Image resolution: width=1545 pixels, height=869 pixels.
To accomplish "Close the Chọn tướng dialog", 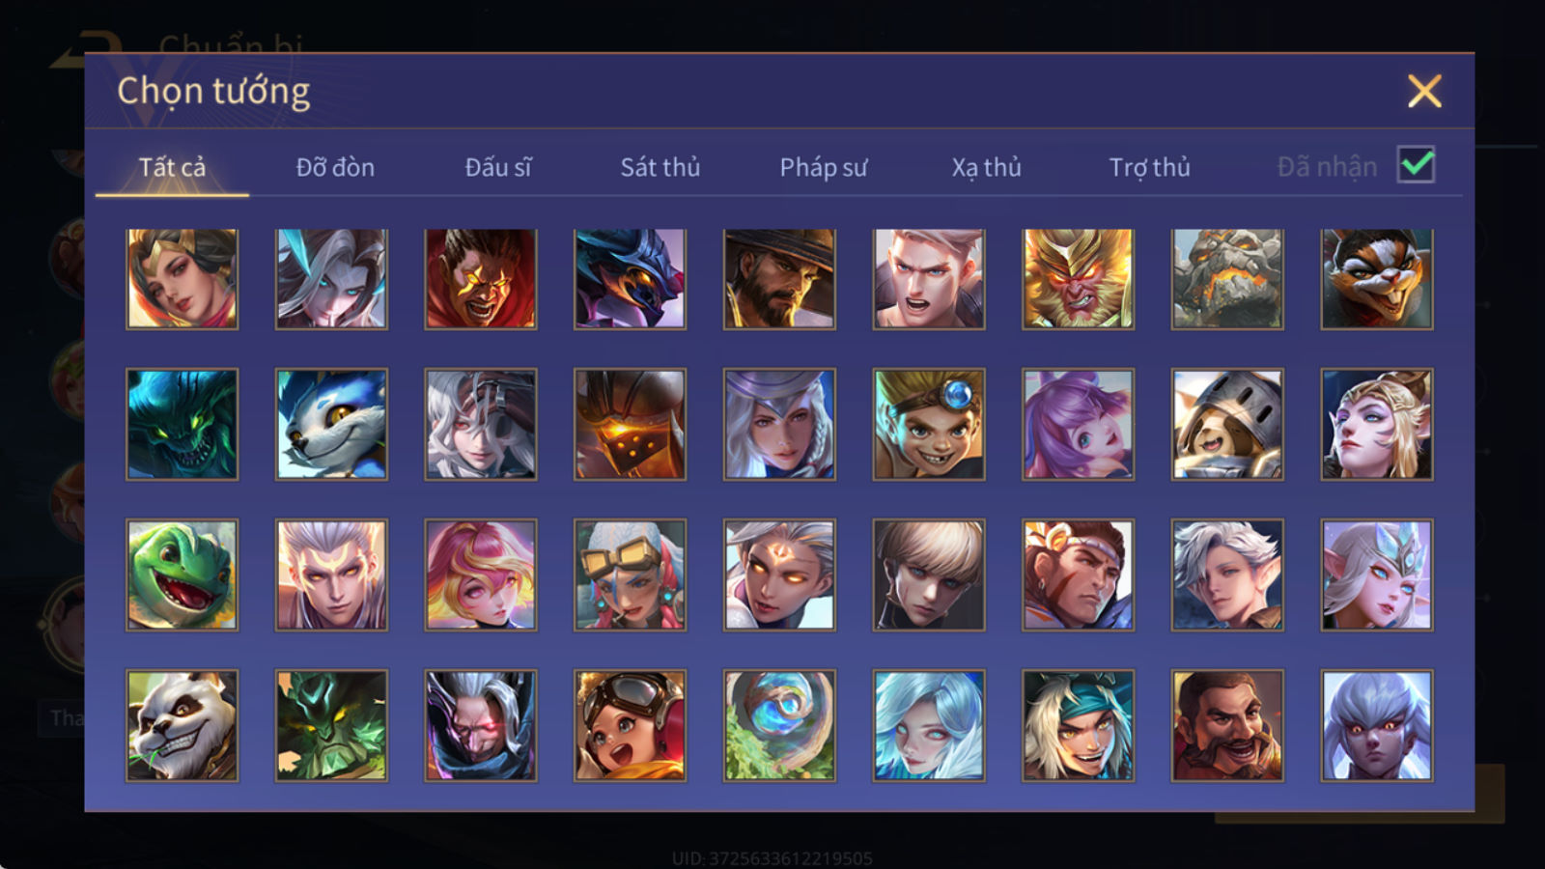I will [x=1424, y=92].
